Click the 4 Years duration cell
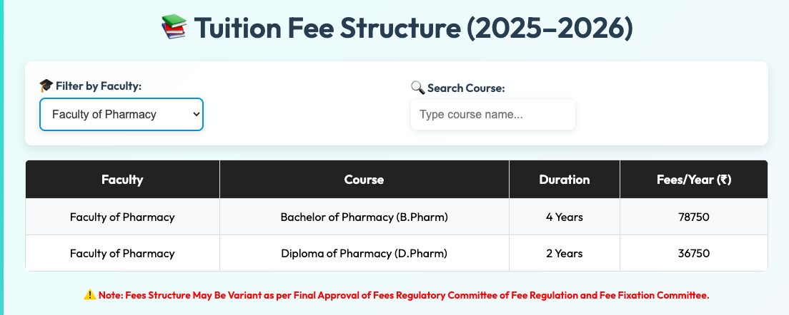Image resolution: width=789 pixels, height=315 pixels. [x=565, y=217]
